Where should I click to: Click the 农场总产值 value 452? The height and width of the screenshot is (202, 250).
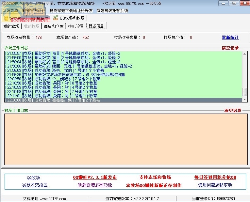pos(86,38)
